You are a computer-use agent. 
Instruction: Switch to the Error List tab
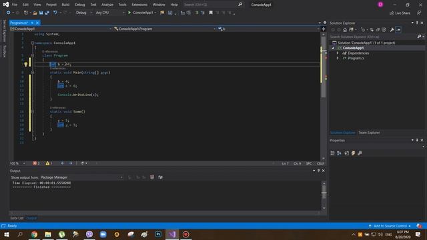click(17, 218)
